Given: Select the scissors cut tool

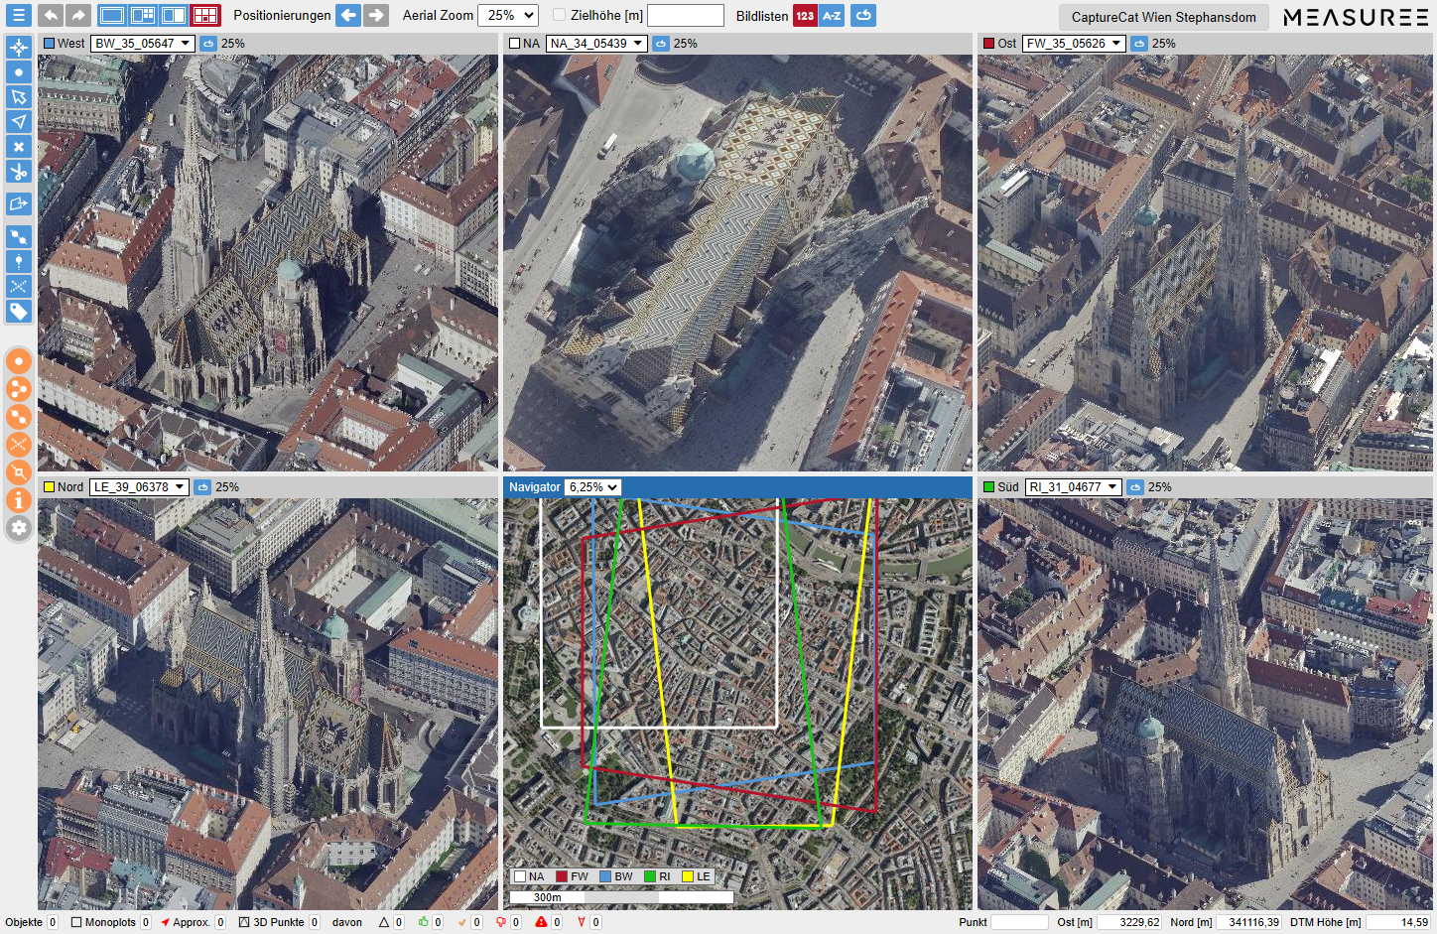Looking at the screenshot, I should (19, 172).
